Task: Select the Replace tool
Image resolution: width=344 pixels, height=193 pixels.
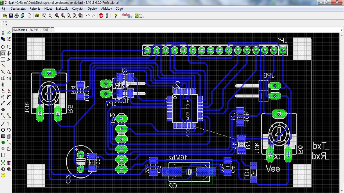Action: (x=9, y=78)
